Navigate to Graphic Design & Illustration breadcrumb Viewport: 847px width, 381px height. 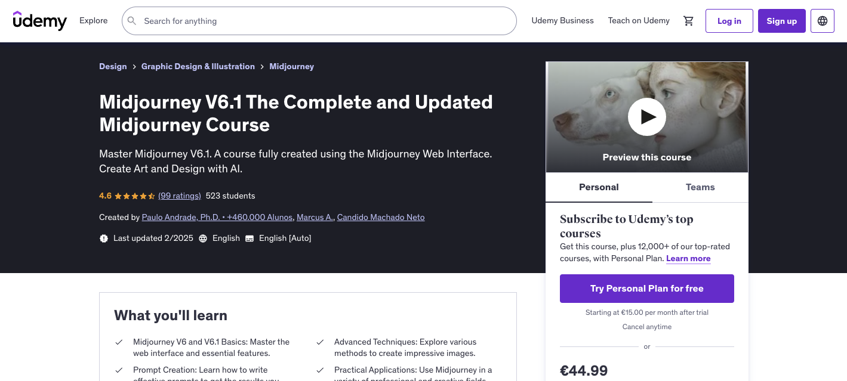point(198,66)
